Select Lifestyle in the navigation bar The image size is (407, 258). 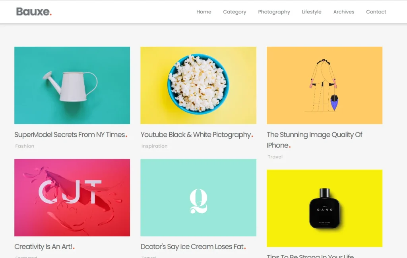(311, 12)
